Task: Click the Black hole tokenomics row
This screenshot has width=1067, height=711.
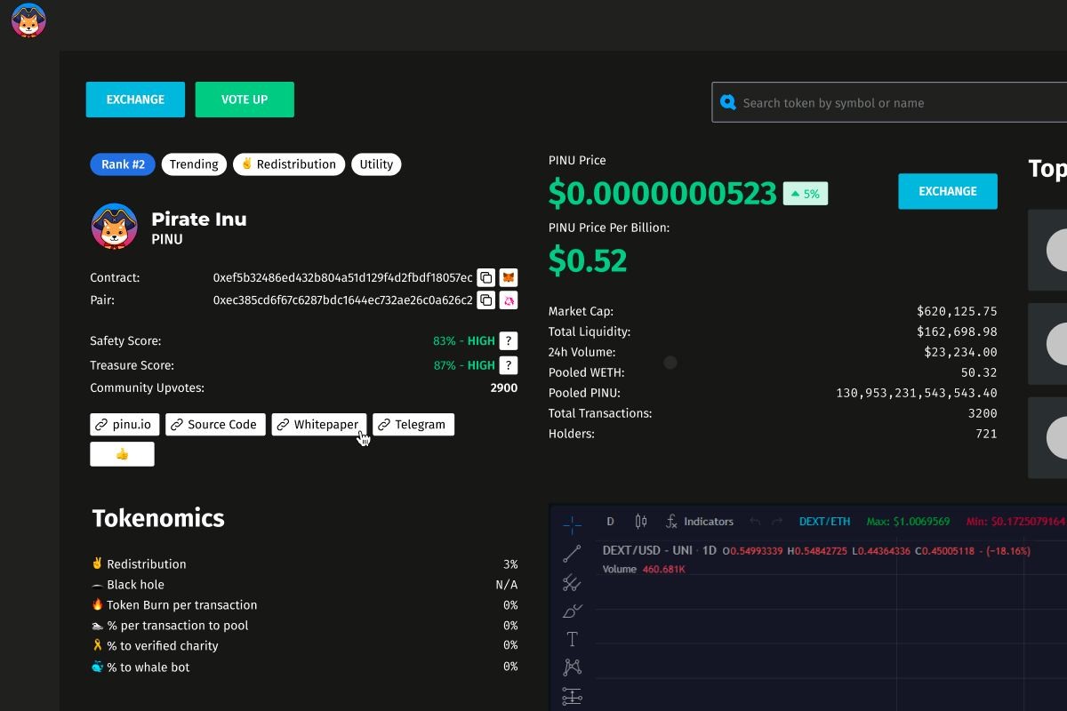Action: [304, 585]
